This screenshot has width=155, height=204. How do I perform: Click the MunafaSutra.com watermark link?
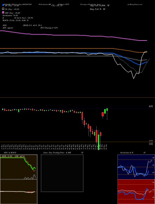point(135,4)
